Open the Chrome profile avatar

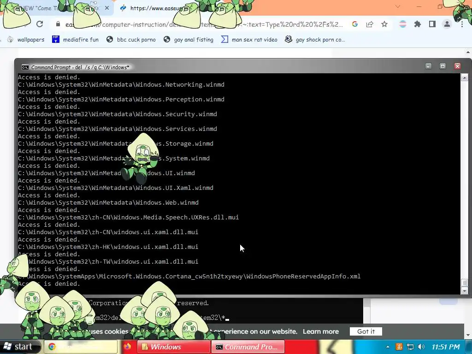(447, 24)
